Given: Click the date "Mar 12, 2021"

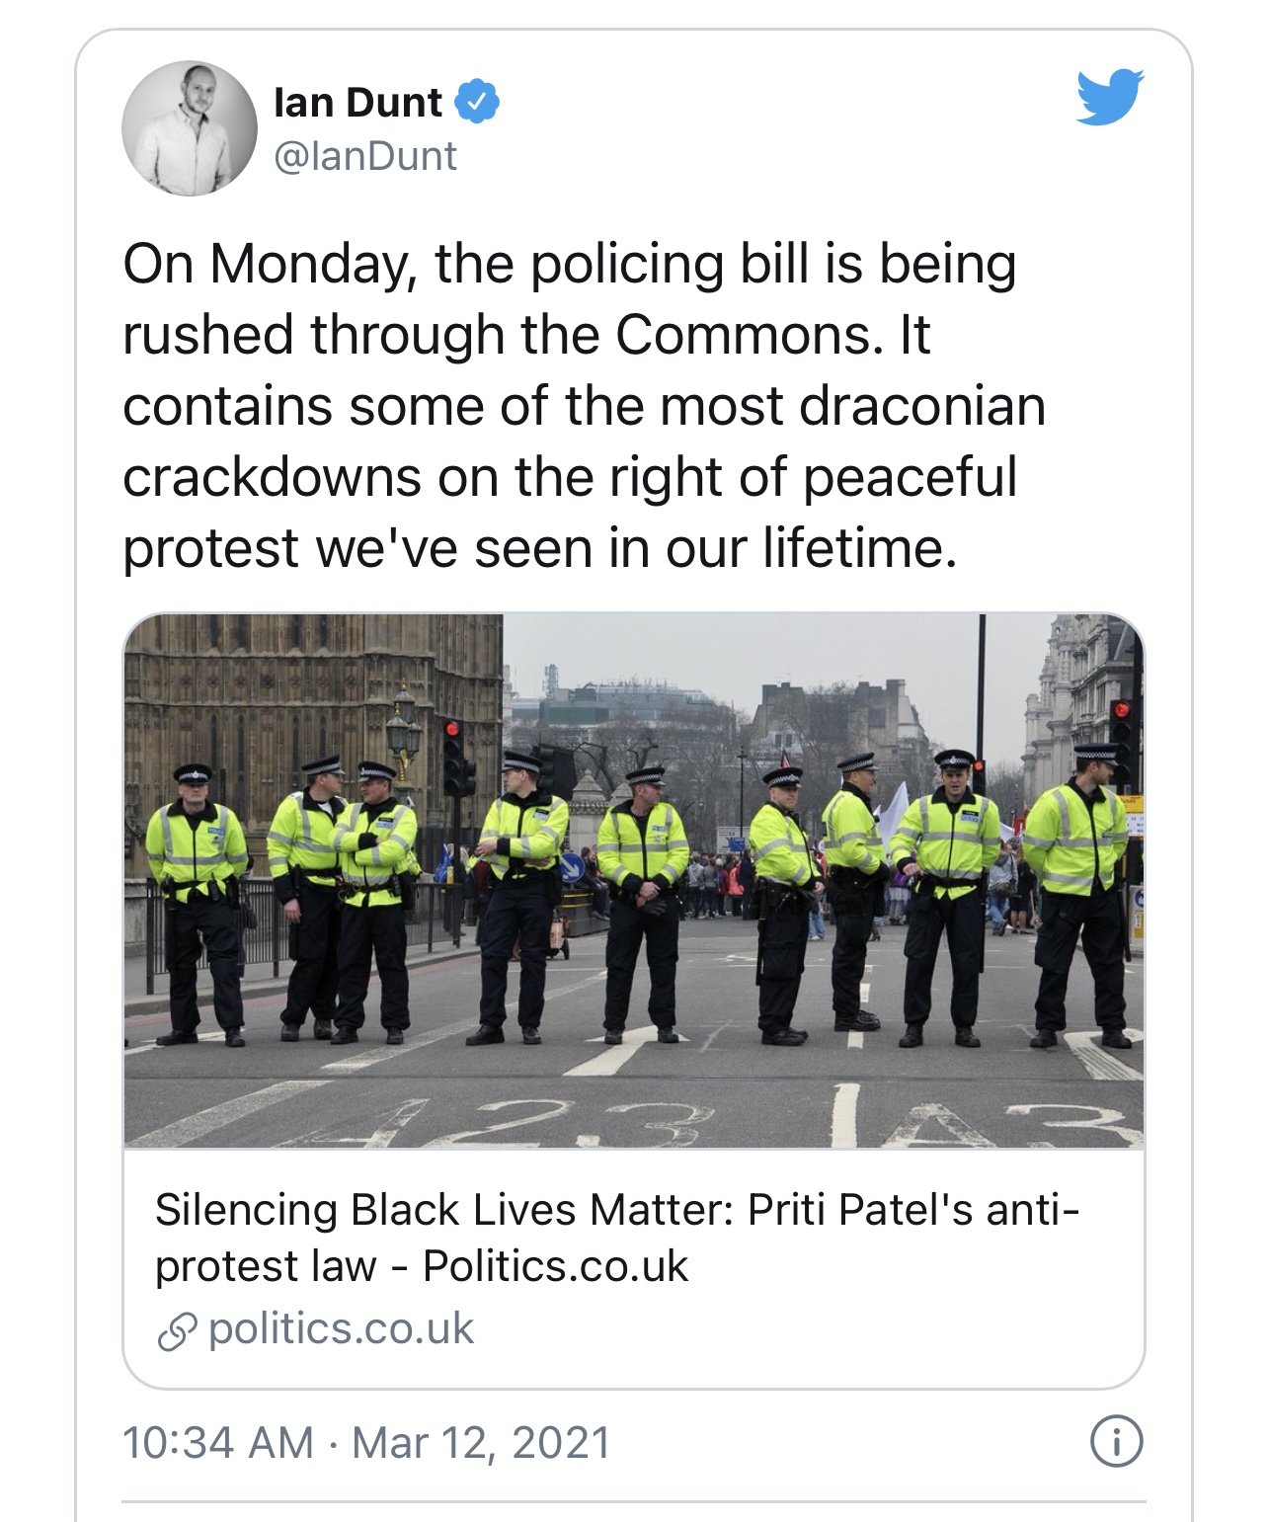Looking at the screenshot, I should click(481, 1442).
